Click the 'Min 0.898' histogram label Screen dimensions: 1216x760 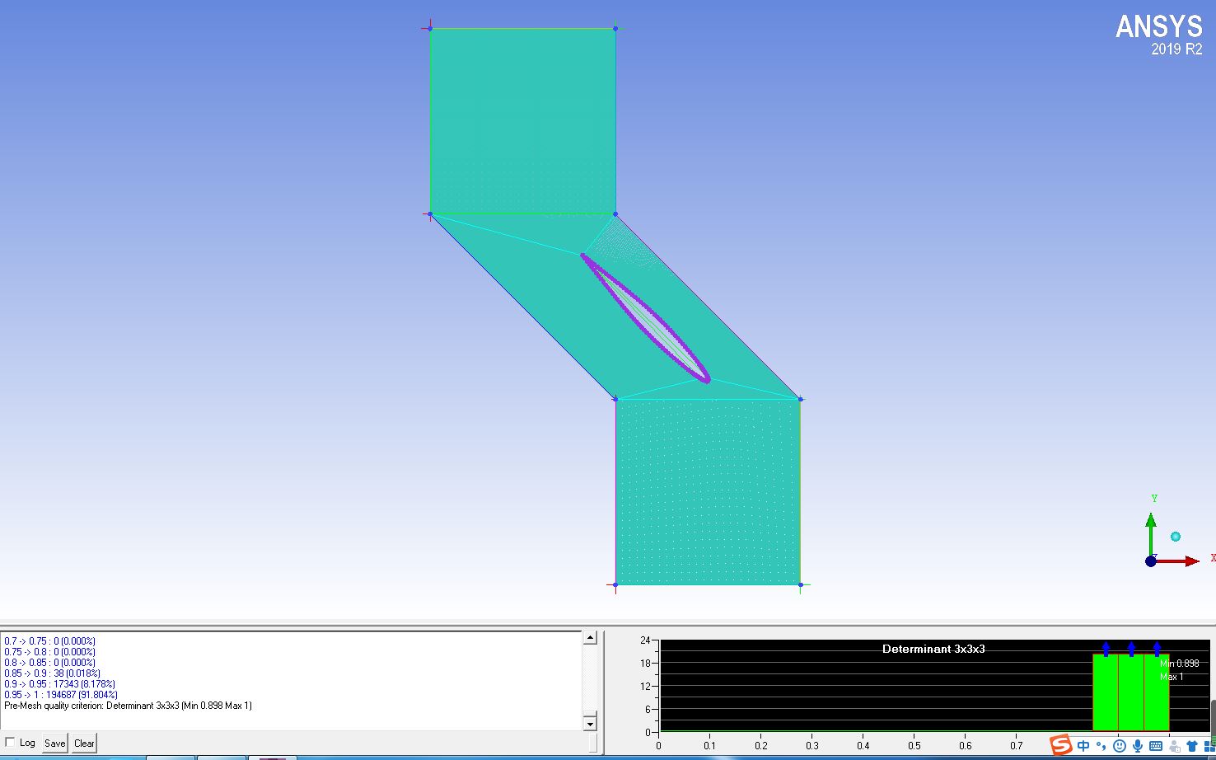(1180, 664)
